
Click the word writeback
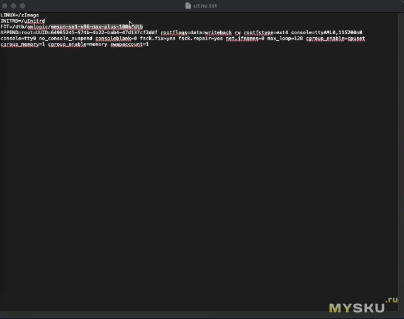[218, 33]
